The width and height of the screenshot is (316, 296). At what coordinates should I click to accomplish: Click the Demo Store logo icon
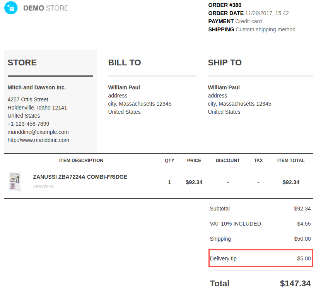coord(11,8)
